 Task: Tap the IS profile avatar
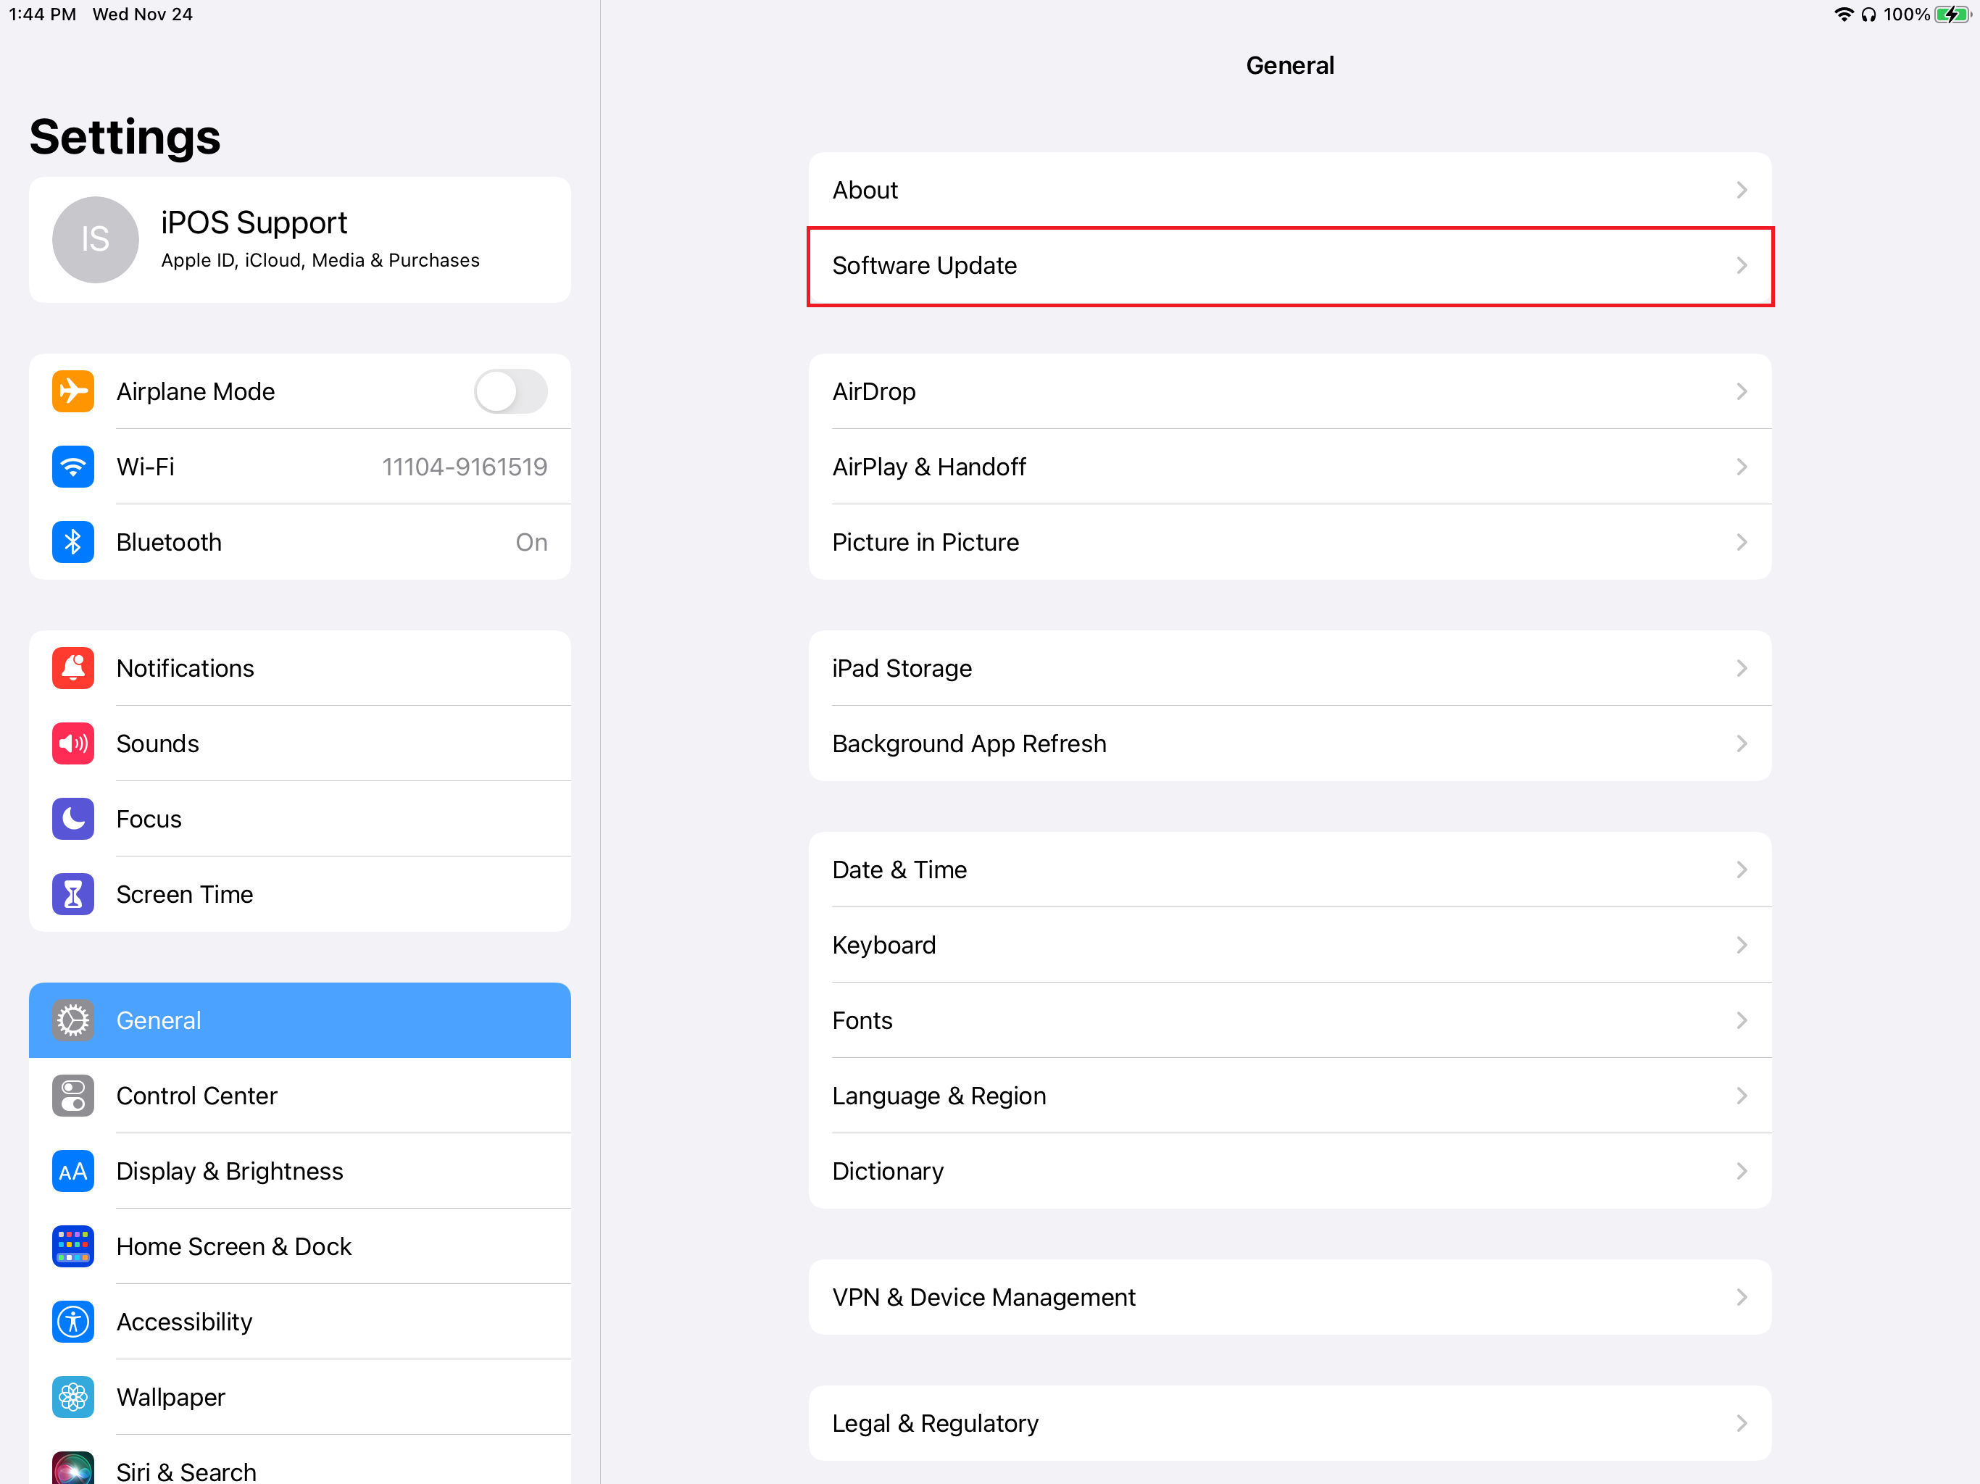(96, 239)
